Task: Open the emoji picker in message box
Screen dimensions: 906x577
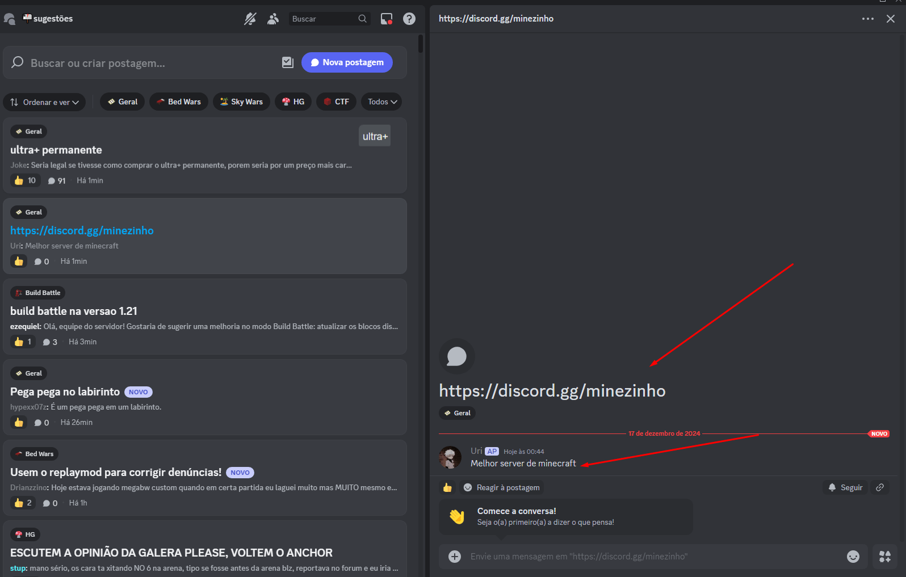Action: pyautogui.click(x=853, y=557)
